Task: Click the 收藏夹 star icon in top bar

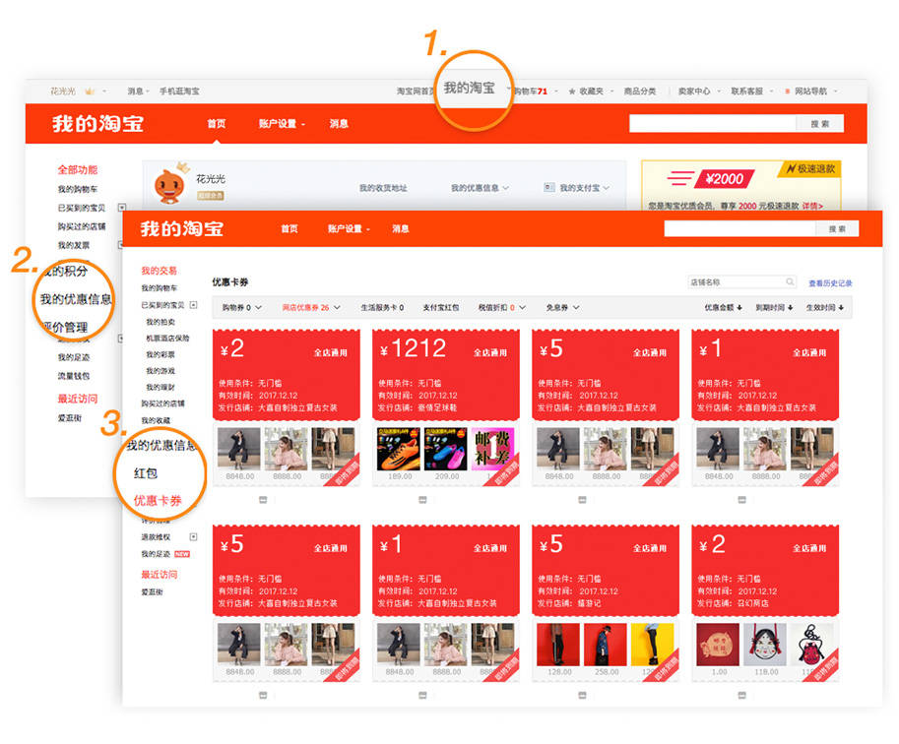Action: pos(571,92)
